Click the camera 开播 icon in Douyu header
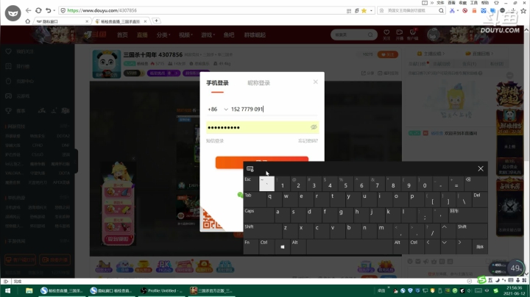The width and height of the screenshot is (530, 297). (x=400, y=34)
